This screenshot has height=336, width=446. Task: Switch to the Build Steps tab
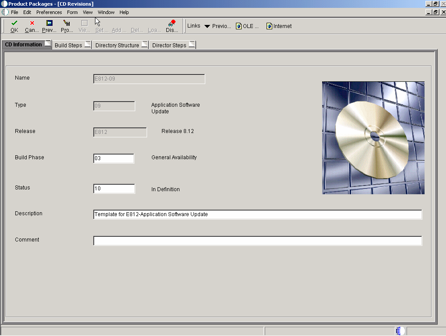point(68,45)
